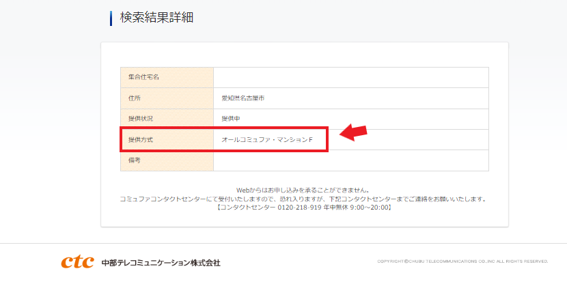
Task: Select the 提供方式 row label
Action: tap(141, 139)
